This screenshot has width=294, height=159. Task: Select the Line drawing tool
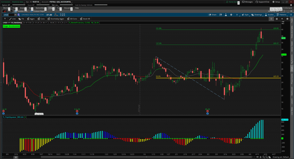coord(12,19)
